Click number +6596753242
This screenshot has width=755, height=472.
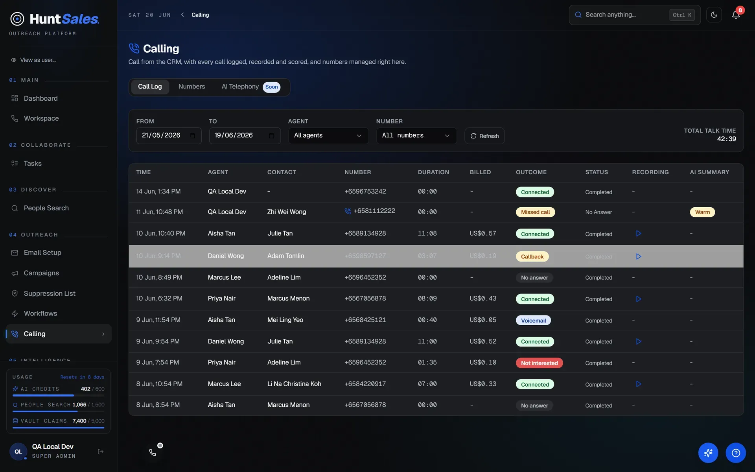click(x=365, y=192)
